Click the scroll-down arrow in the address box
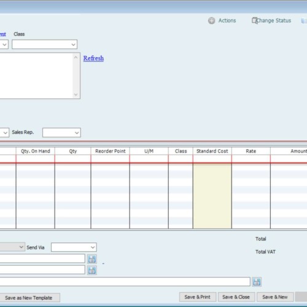This screenshot has height=307, width=307. coord(76,95)
